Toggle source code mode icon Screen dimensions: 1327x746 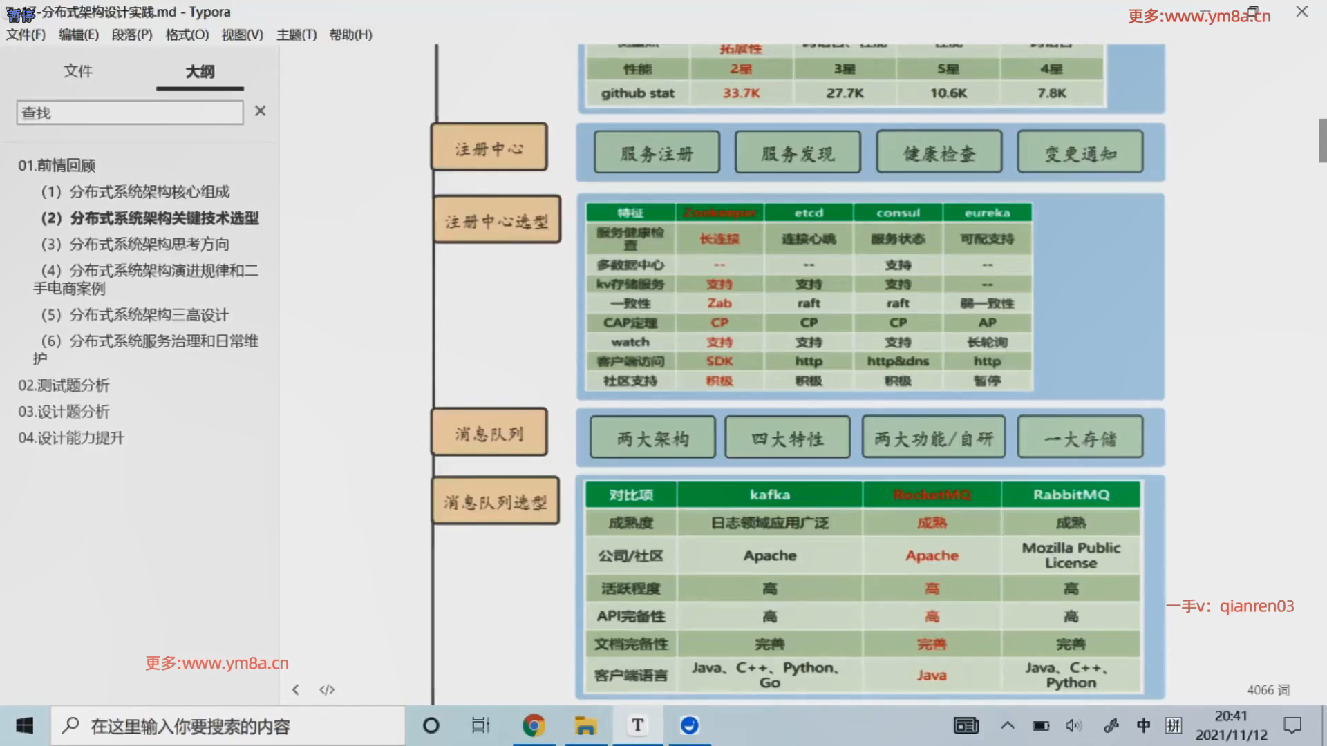(327, 689)
